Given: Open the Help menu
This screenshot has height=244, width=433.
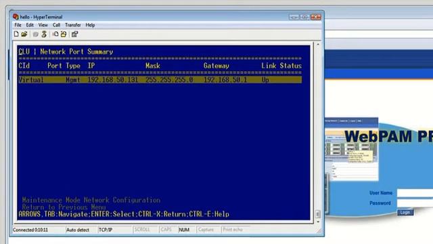Looking at the screenshot, I should pos(90,25).
